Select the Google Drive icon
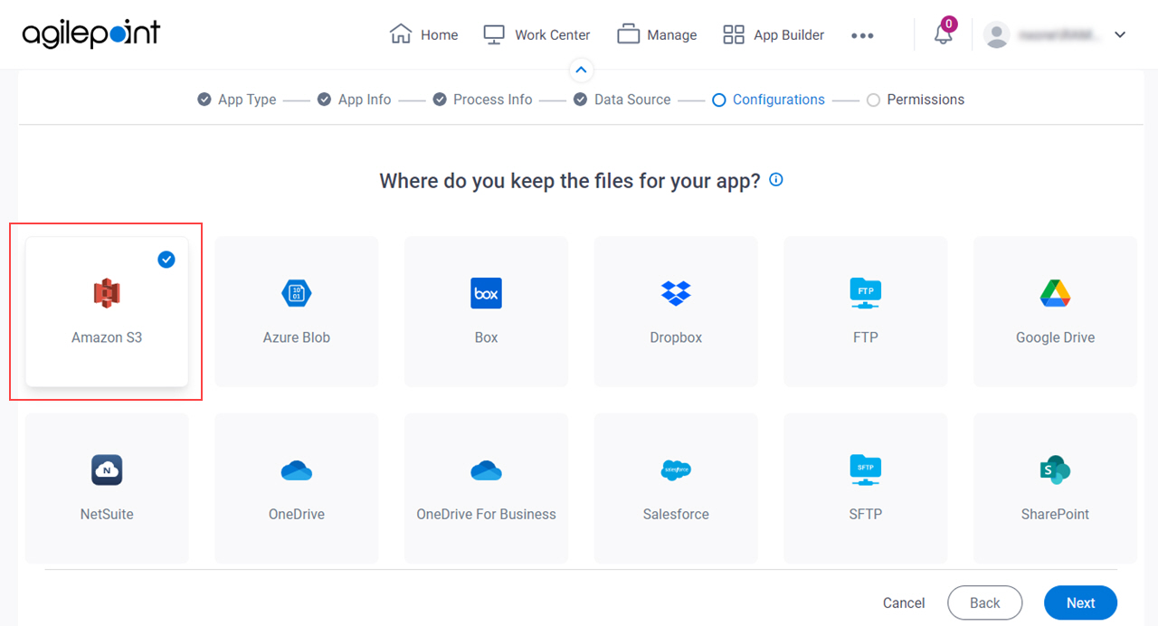 1056,293
